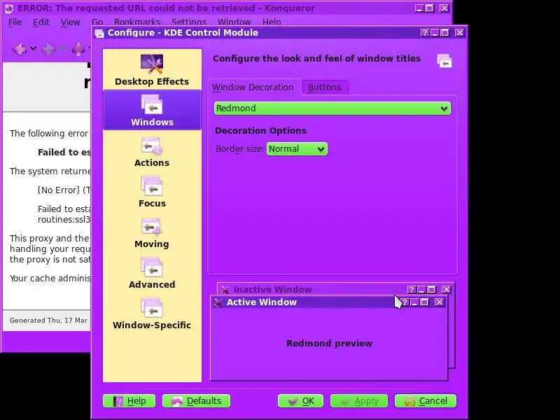The height and width of the screenshot is (420, 560).
Task: Switch to the Buttons tab
Action: (325, 87)
